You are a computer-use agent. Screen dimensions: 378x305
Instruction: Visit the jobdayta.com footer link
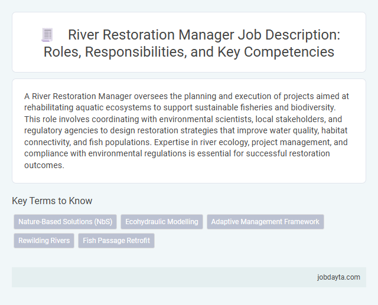click(x=338, y=277)
